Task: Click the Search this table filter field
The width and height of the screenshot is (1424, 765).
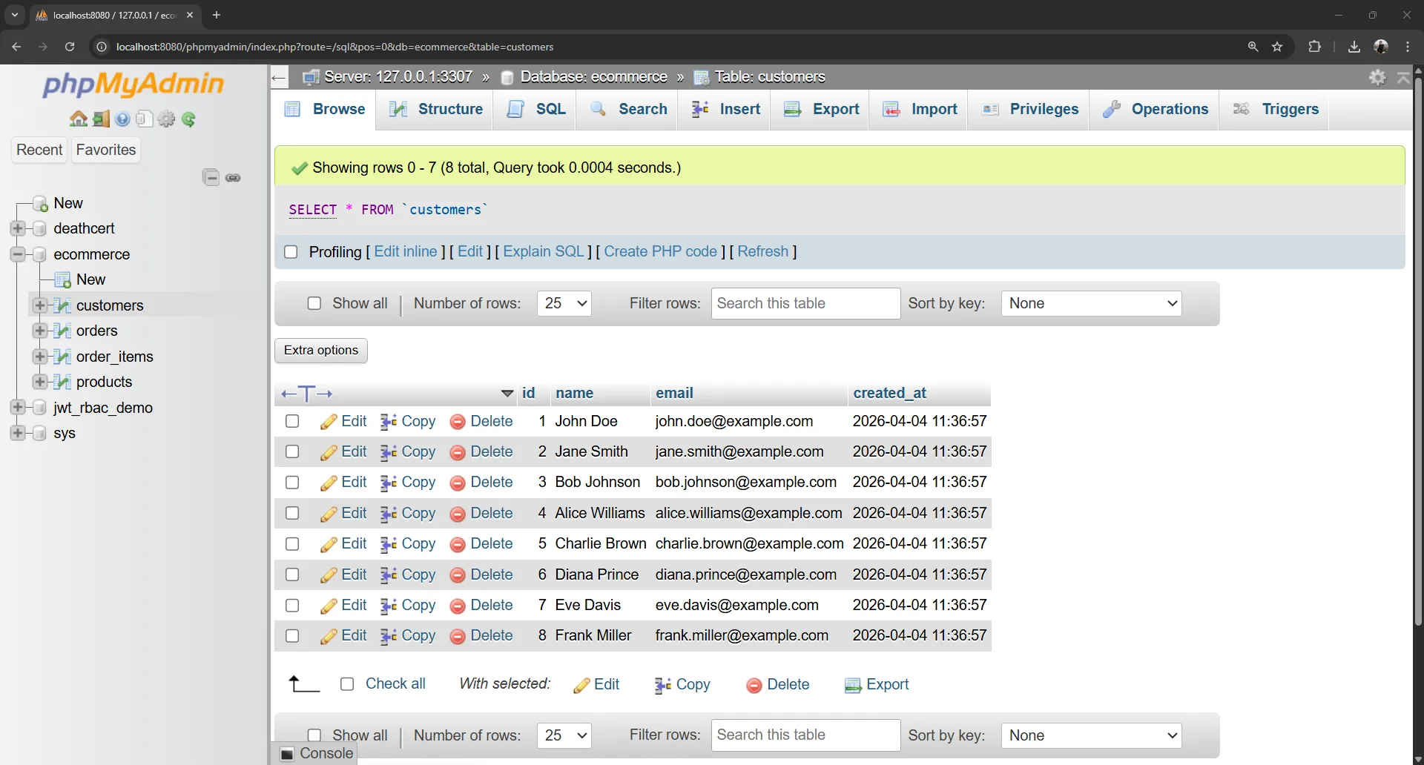Action: click(x=805, y=303)
